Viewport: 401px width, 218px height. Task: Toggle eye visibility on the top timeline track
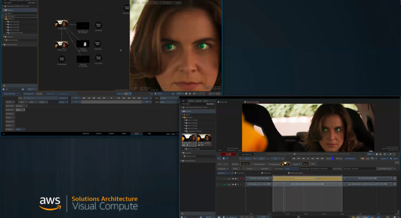[x=232, y=178]
